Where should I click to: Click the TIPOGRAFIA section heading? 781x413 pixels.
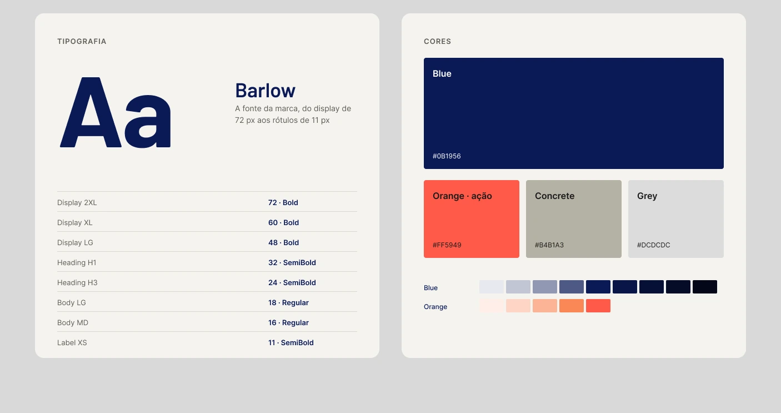click(x=82, y=42)
